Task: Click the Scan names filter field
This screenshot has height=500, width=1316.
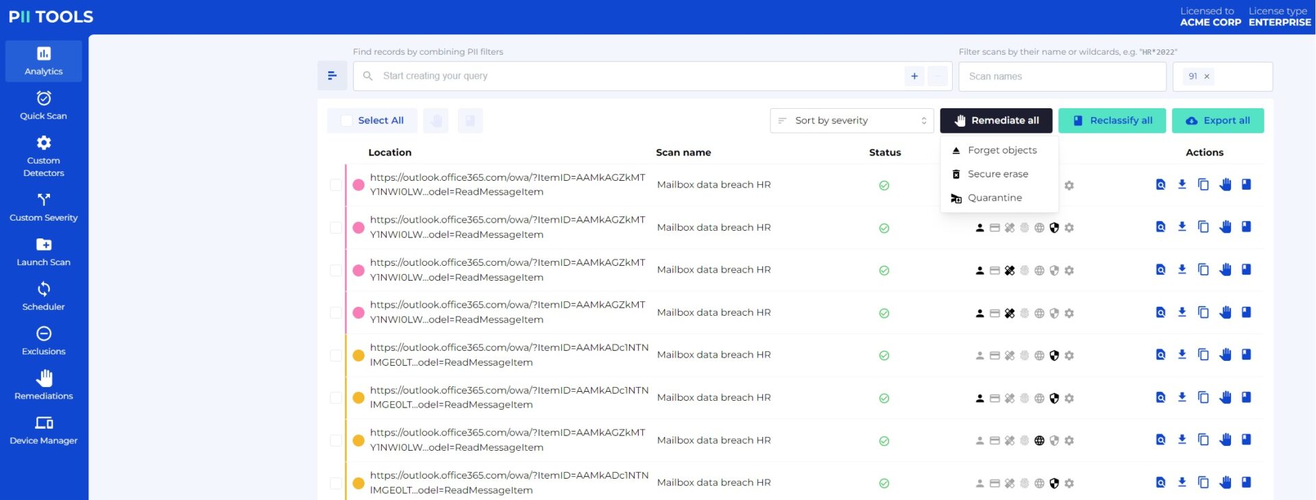Action: click(x=1062, y=76)
